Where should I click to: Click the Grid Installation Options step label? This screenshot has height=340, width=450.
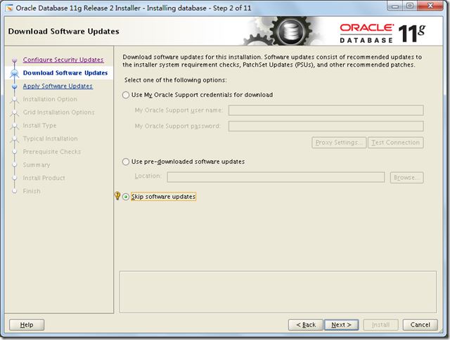pyautogui.click(x=58, y=112)
